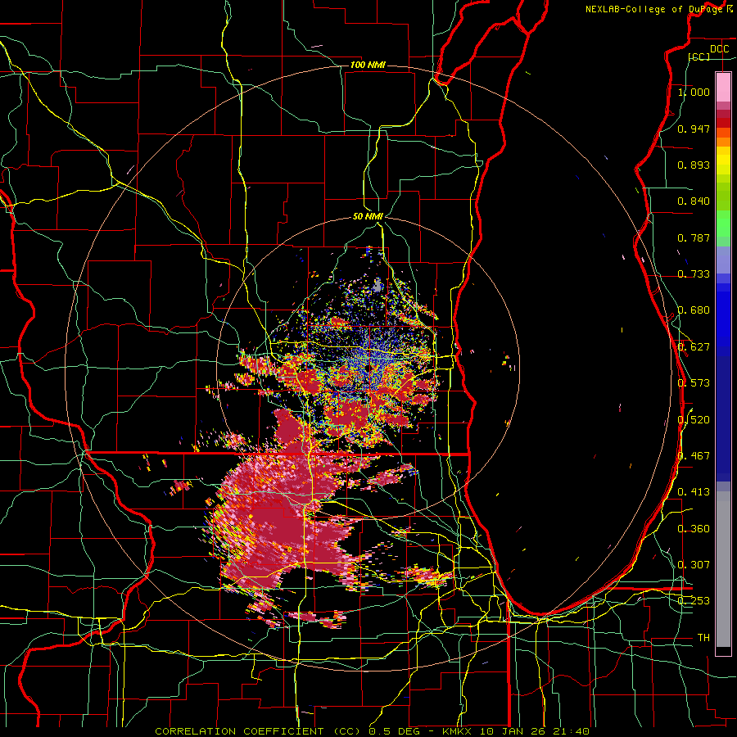Viewport: 737px width, 737px height.
Task: Click the DCC legend title
Action: point(719,49)
